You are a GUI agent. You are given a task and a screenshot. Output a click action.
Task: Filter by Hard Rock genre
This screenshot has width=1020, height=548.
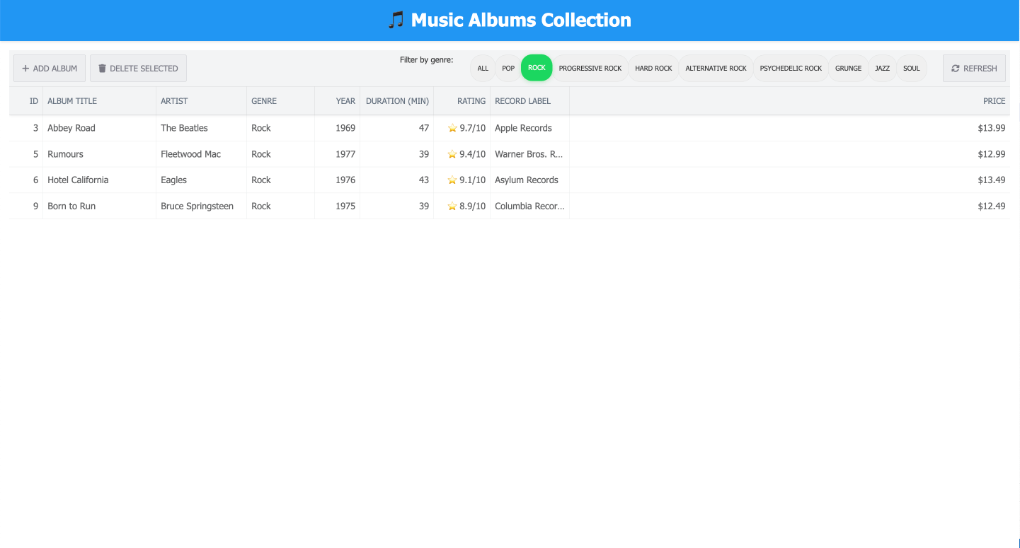point(653,69)
